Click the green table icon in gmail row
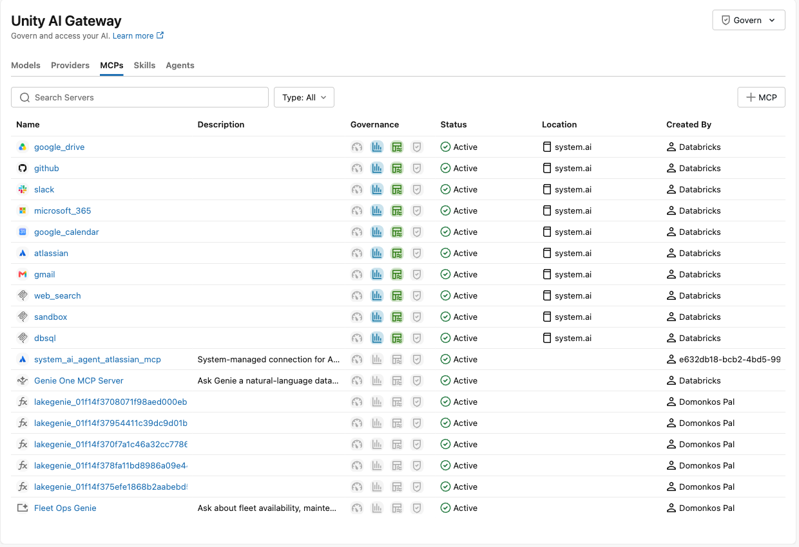Image resolution: width=799 pixels, height=547 pixels. click(397, 274)
